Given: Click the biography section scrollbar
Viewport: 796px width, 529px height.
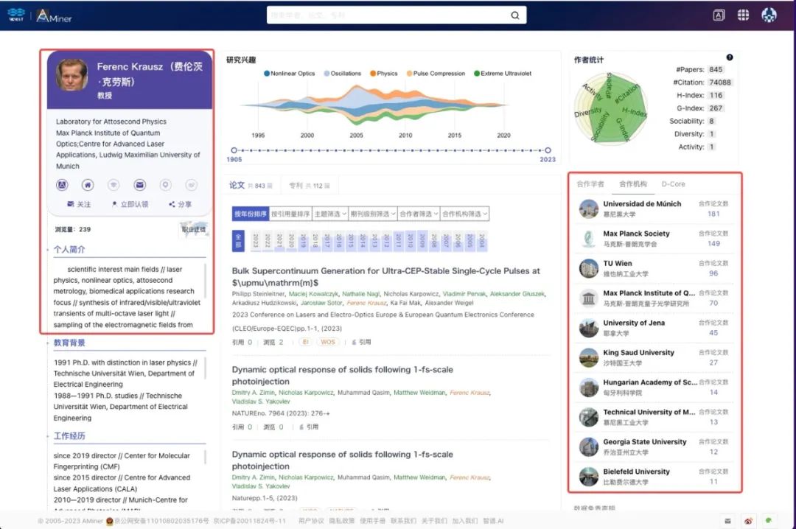Looking at the screenshot, I should click(x=206, y=281).
